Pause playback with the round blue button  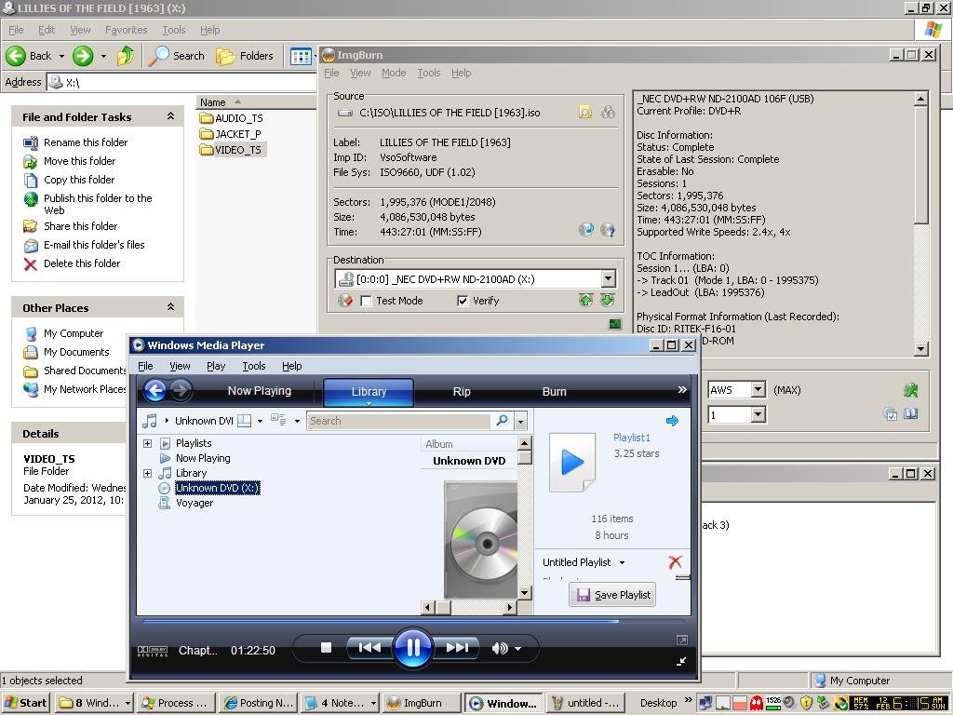[412, 648]
